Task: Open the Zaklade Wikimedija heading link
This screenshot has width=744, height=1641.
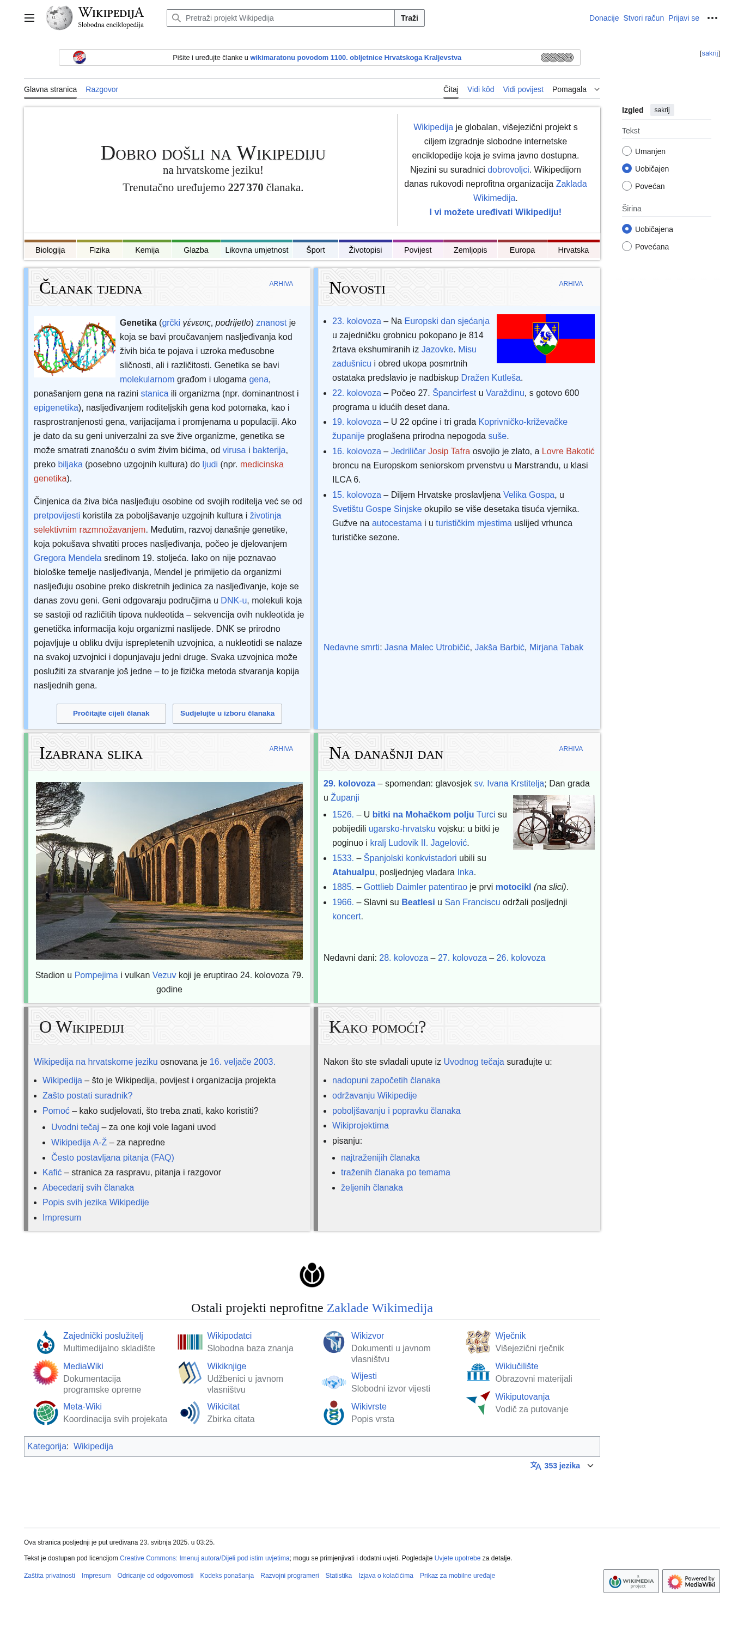Action: pyautogui.click(x=380, y=1308)
